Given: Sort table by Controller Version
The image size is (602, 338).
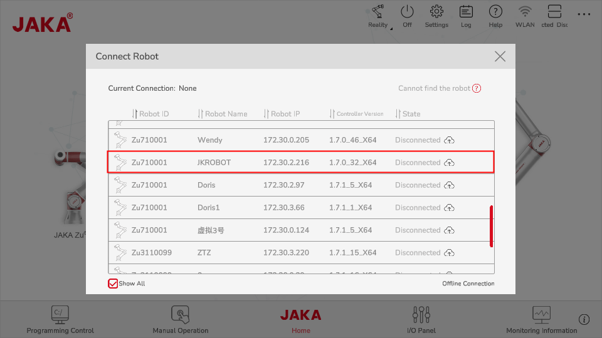Looking at the screenshot, I should click(356, 114).
